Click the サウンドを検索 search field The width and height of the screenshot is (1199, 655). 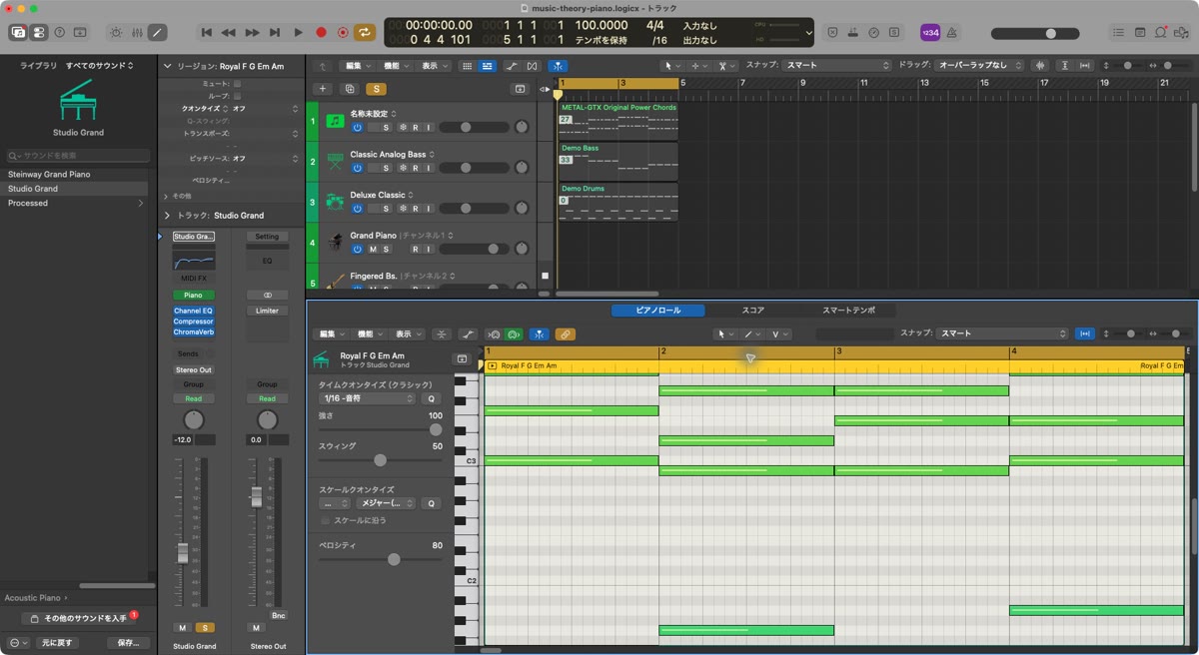tap(78, 156)
